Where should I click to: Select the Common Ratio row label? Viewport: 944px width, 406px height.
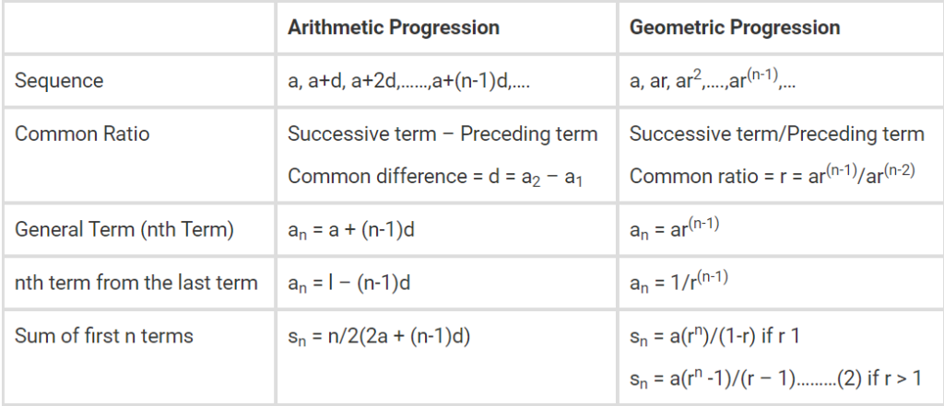tap(82, 134)
